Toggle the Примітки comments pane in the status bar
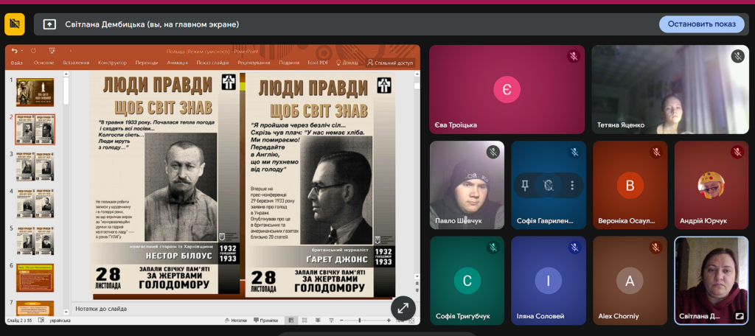 click(x=265, y=321)
